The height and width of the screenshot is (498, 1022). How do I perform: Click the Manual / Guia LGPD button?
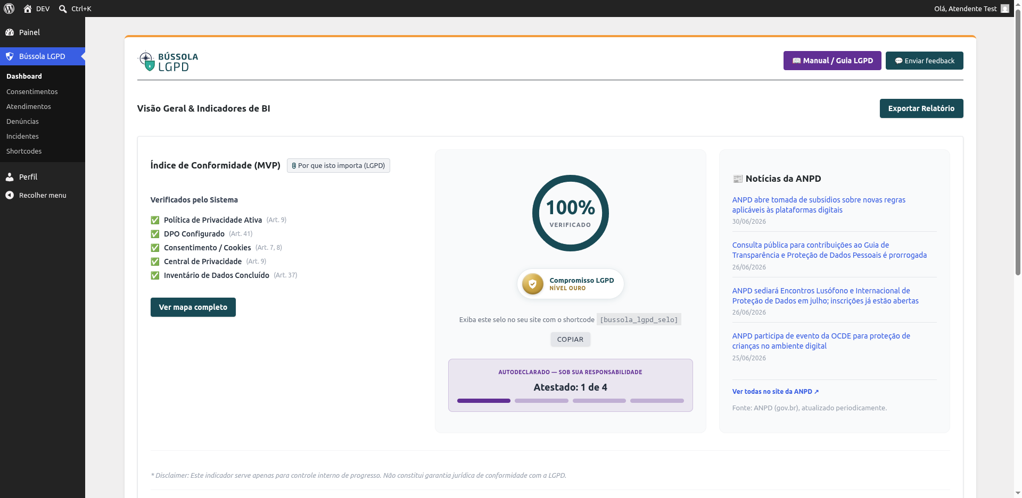coord(832,61)
